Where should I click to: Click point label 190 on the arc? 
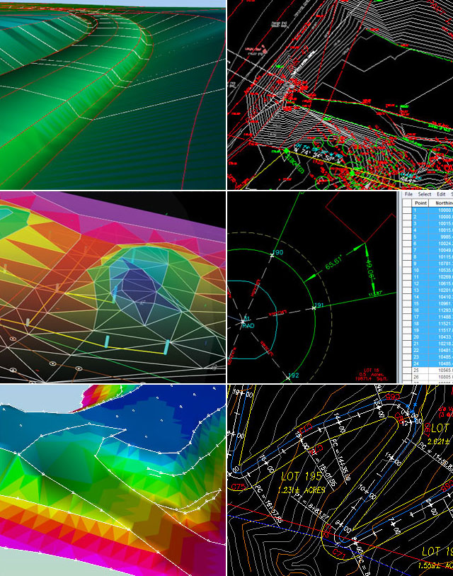pyautogui.click(x=278, y=252)
